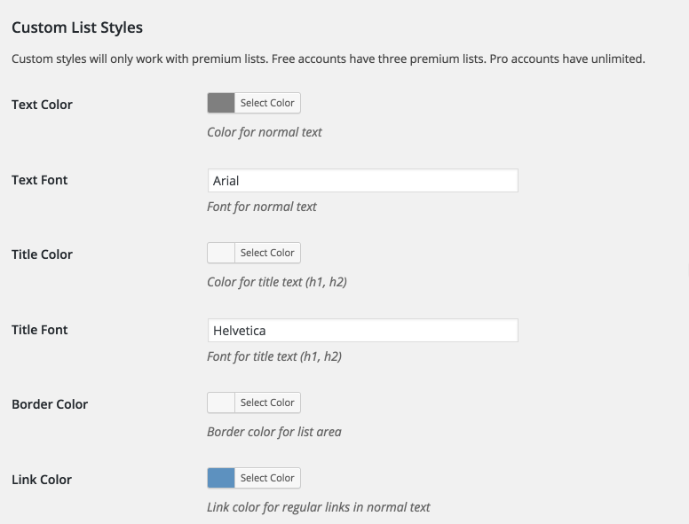
Task: Open Select Color for Border Color
Action: pyautogui.click(x=267, y=403)
